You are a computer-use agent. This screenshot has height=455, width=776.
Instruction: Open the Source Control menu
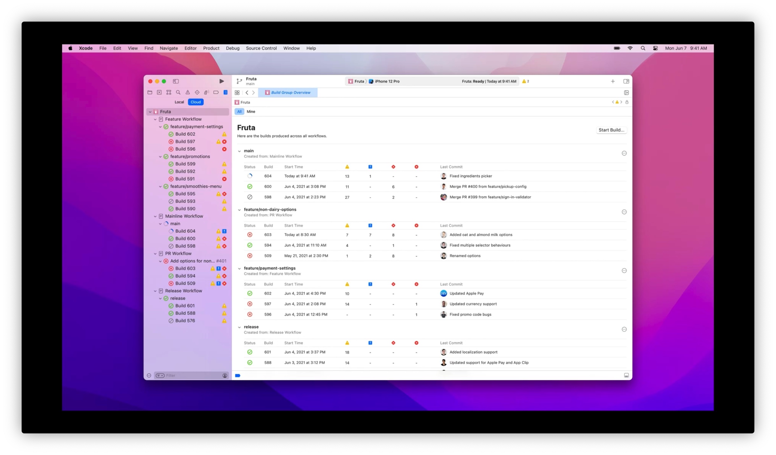pos(261,48)
